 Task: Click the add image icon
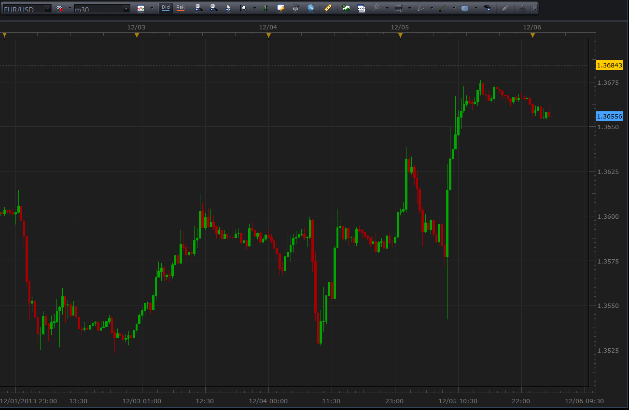pyautogui.click(x=346, y=8)
